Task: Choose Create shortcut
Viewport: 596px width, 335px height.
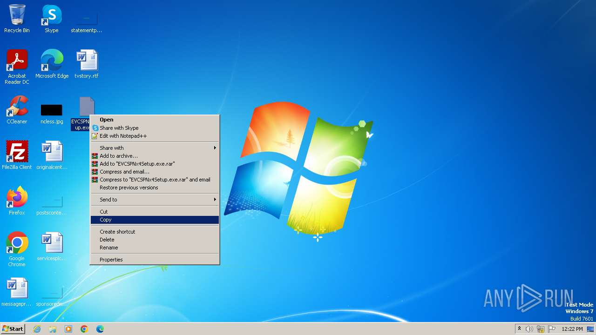Action: tap(155, 232)
